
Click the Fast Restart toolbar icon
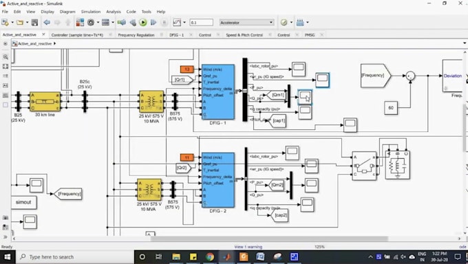(x=122, y=23)
